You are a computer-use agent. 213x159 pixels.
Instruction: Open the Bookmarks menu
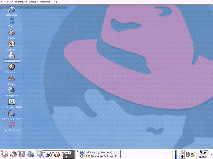20,2
